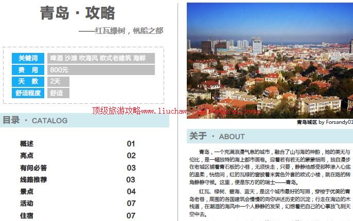The height and width of the screenshot is (221, 353).
Task: Open the 概述 catalog entry
Action: [x=27, y=144]
